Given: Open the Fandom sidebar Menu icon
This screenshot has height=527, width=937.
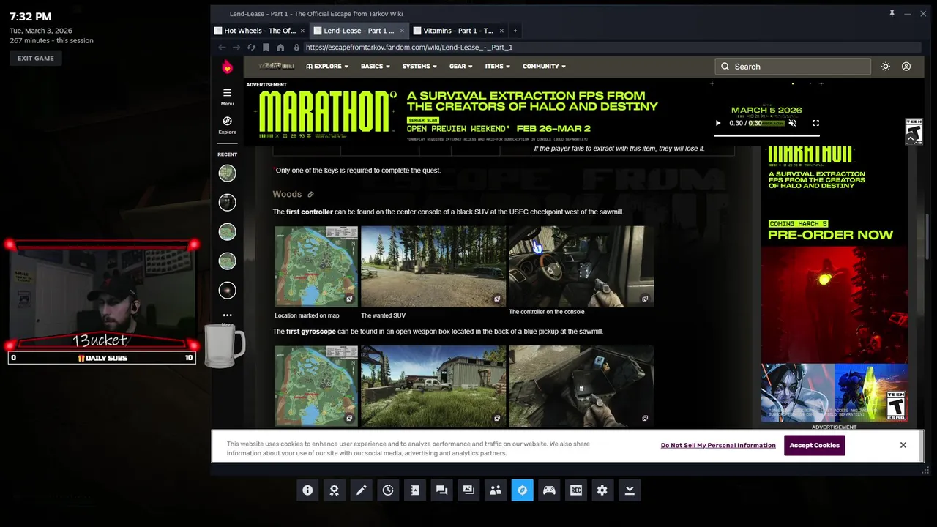Looking at the screenshot, I should coord(227,96).
